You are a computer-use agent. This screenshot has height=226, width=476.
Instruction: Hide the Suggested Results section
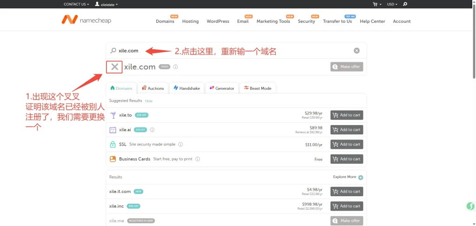click(x=149, y=101)
